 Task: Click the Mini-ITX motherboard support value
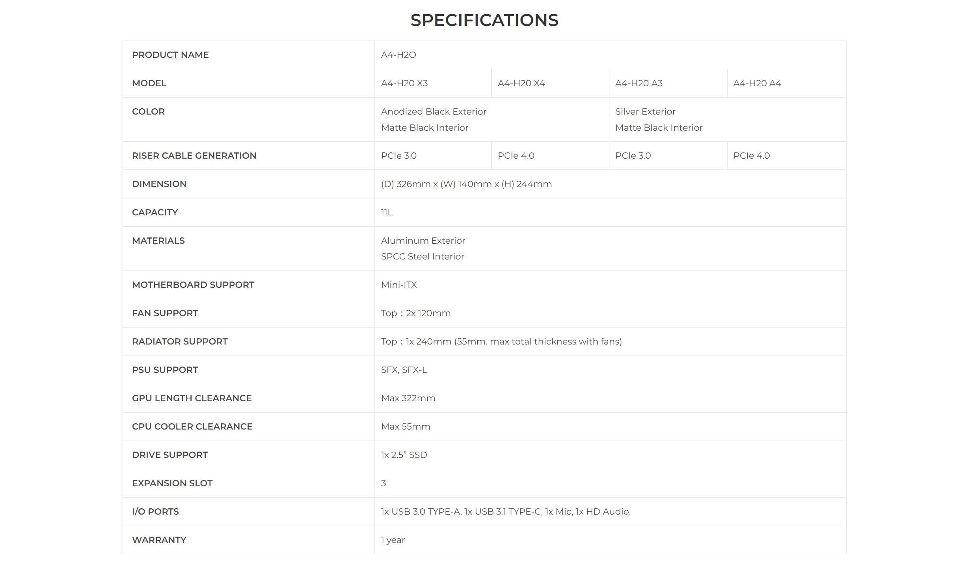click(399, 285)
